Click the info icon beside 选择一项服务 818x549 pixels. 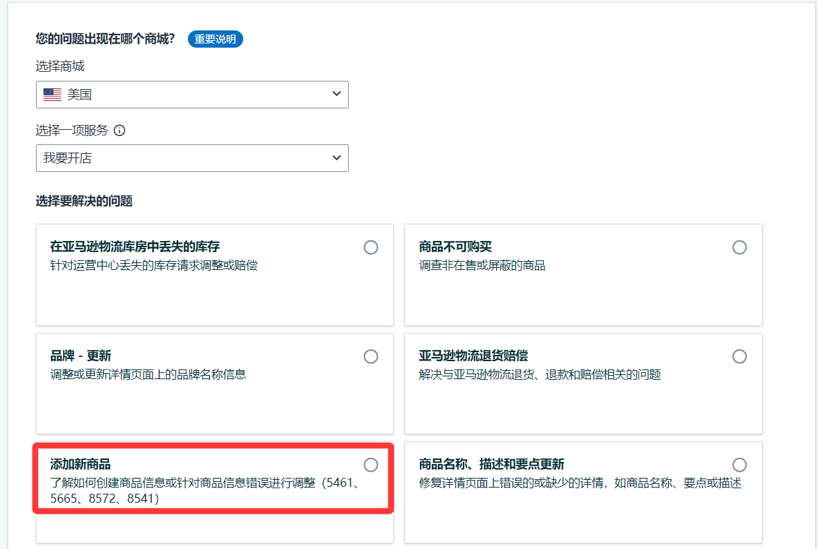click(x=120, y=131)
